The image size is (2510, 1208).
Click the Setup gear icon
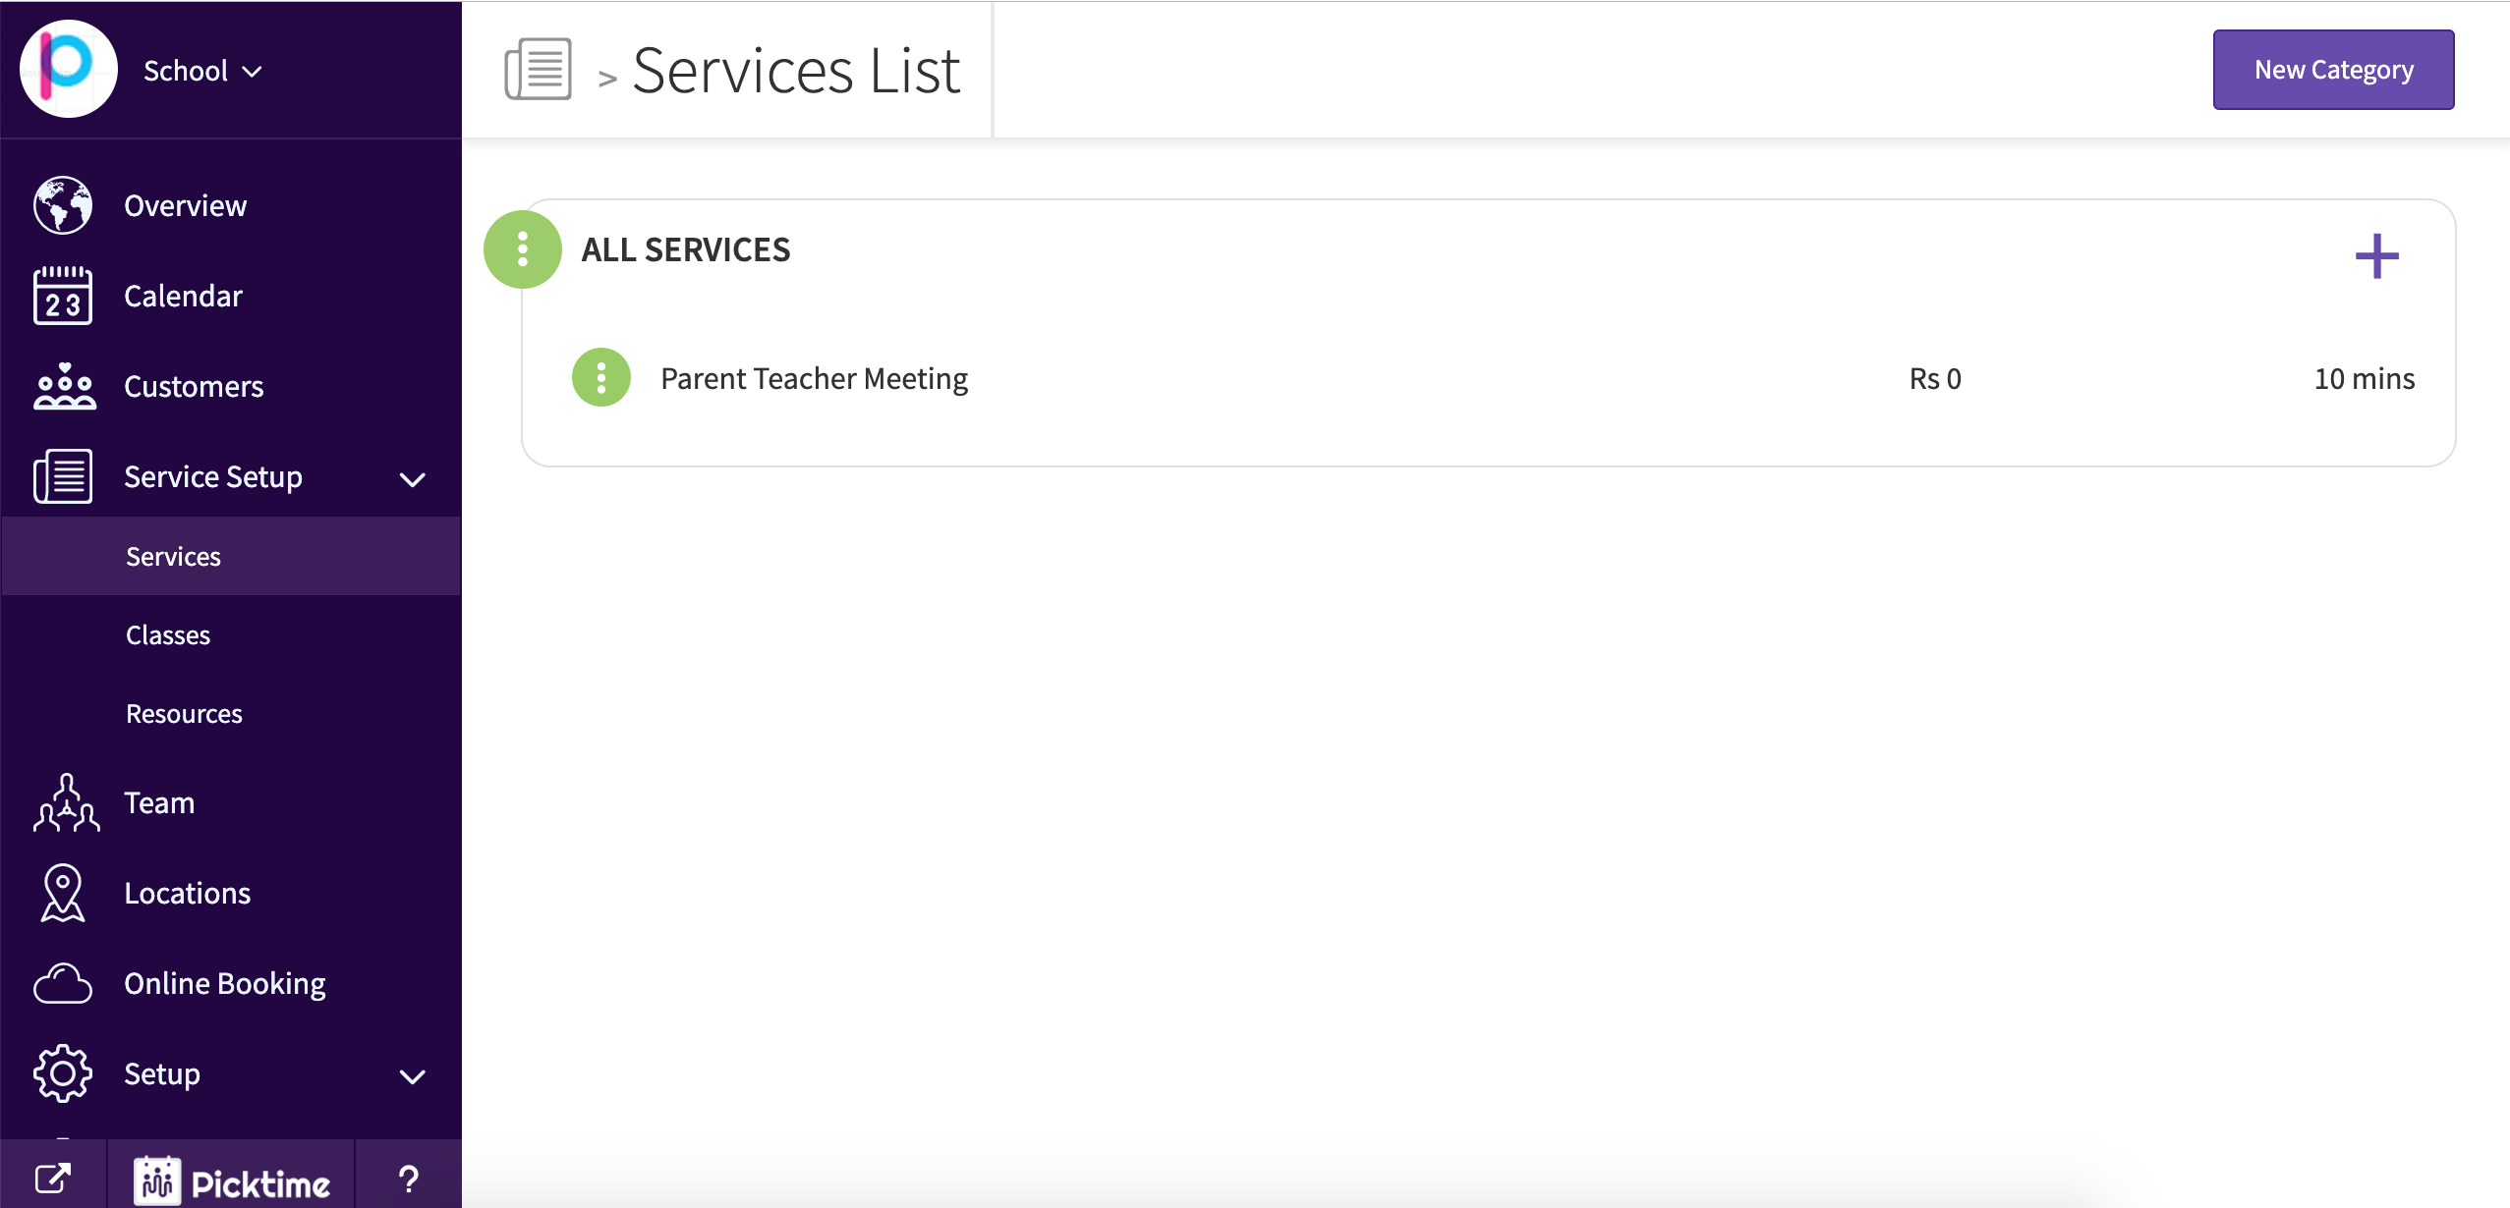point(63,1073)
